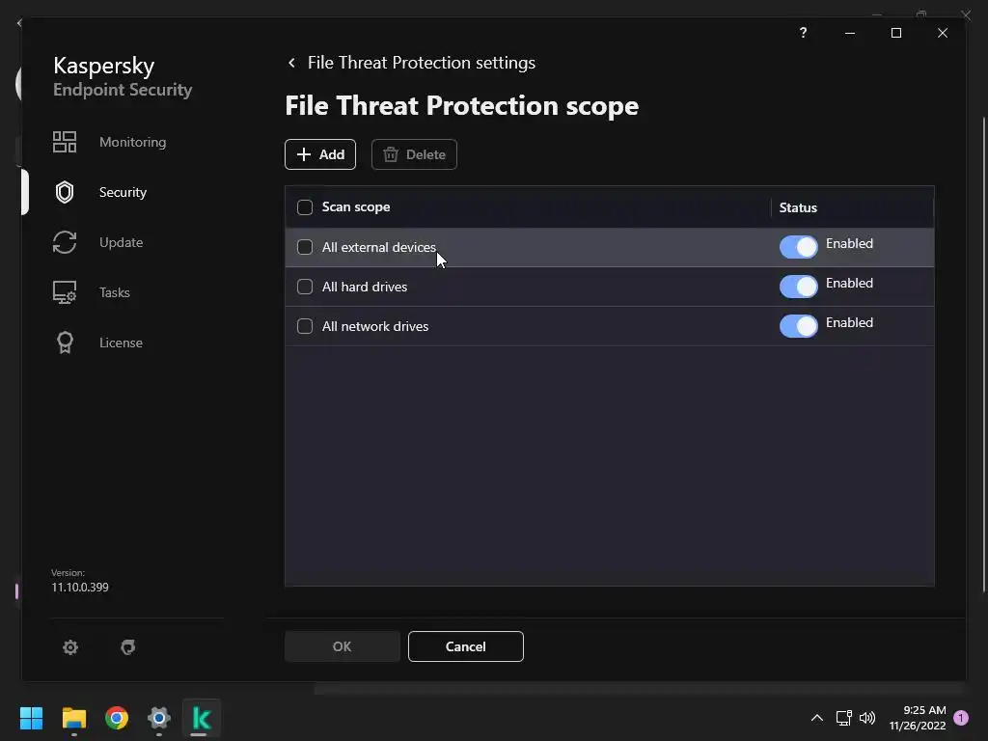Click the Tasks monitor icon
This screenshot has height=741, width=988.
point(65,292)
